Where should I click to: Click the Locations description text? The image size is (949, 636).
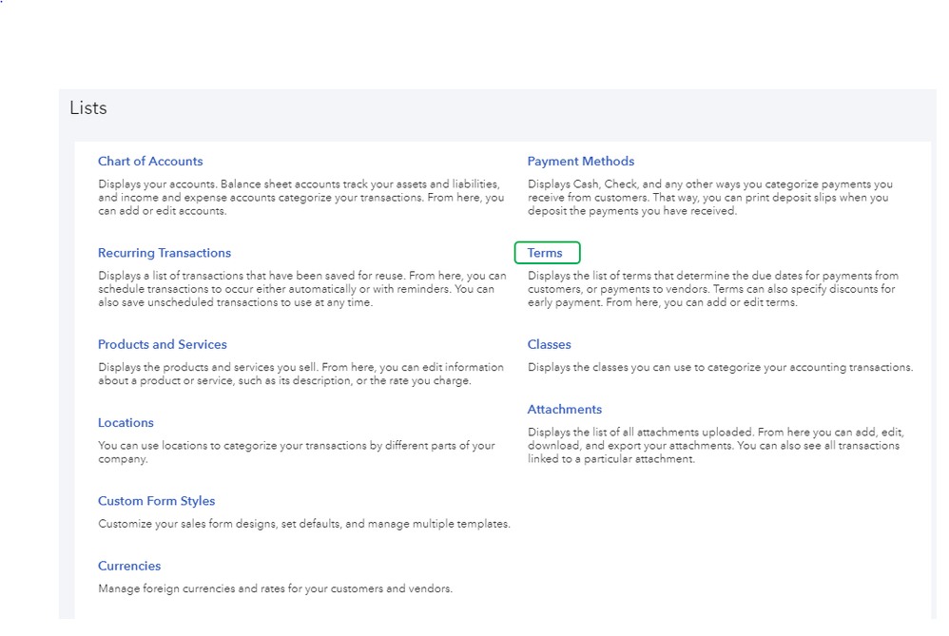pyautogui.click(x=296, y=452)
